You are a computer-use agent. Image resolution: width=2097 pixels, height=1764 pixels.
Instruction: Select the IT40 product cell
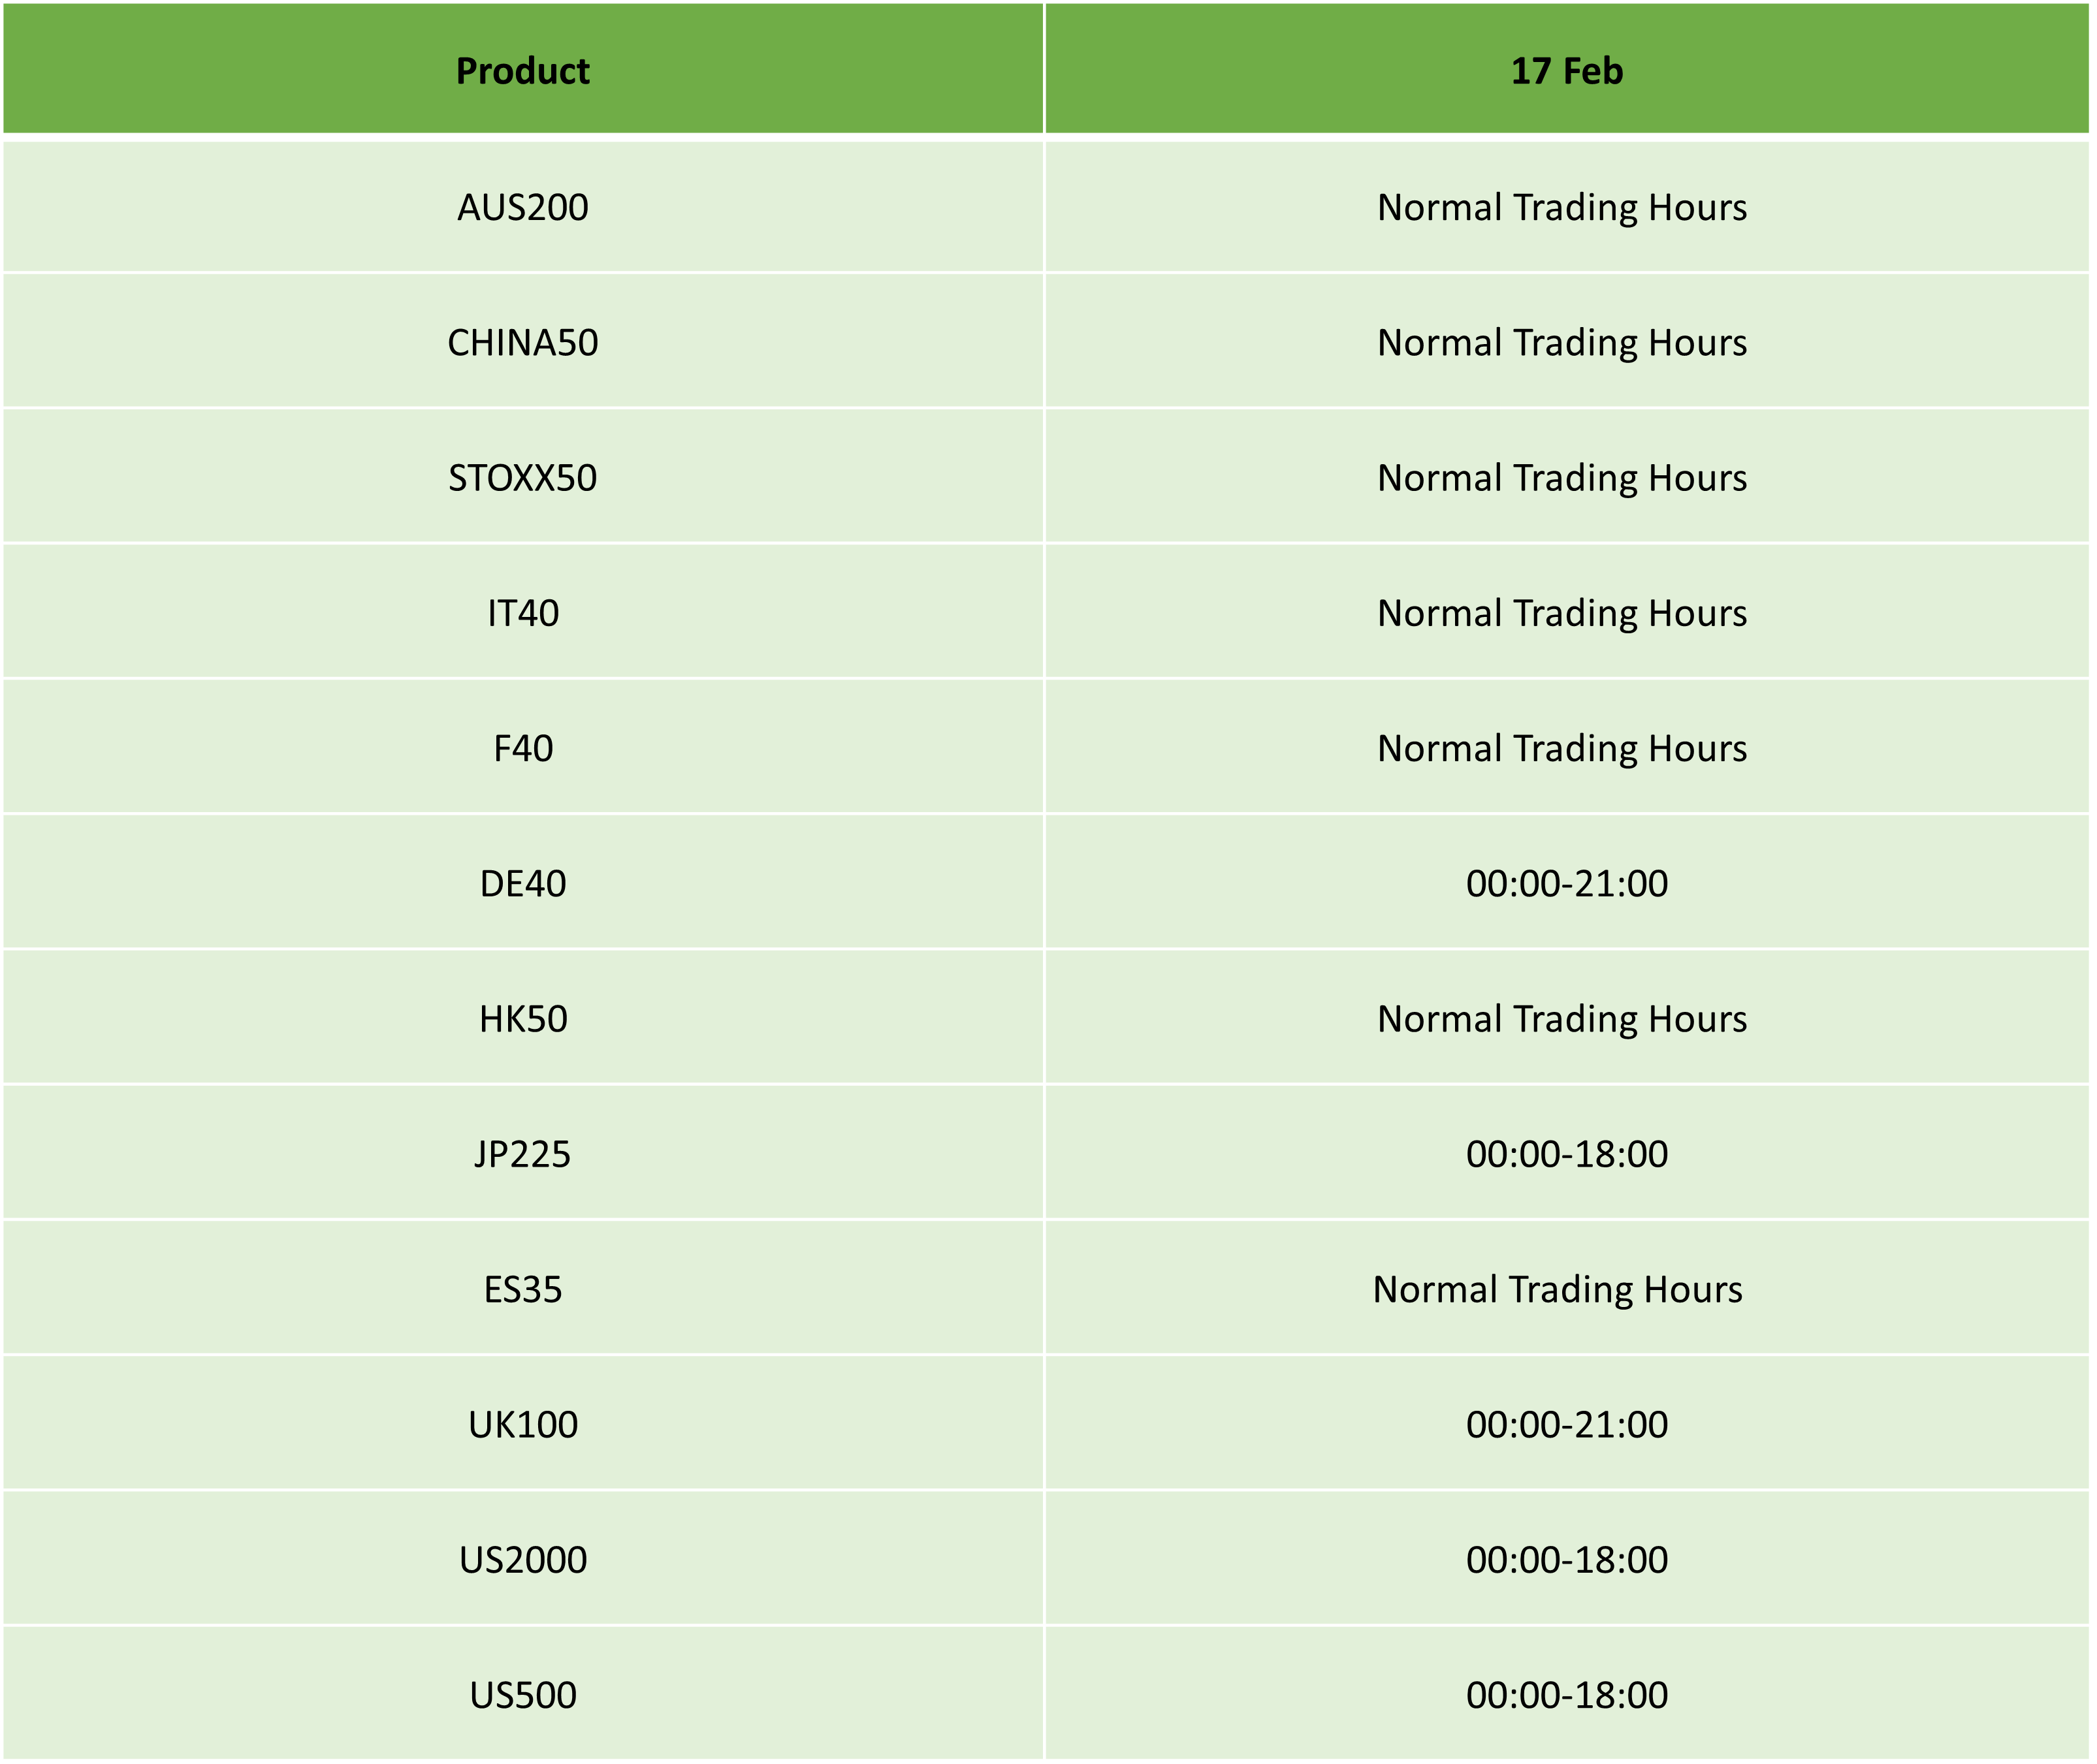click(x=523, y=612)
